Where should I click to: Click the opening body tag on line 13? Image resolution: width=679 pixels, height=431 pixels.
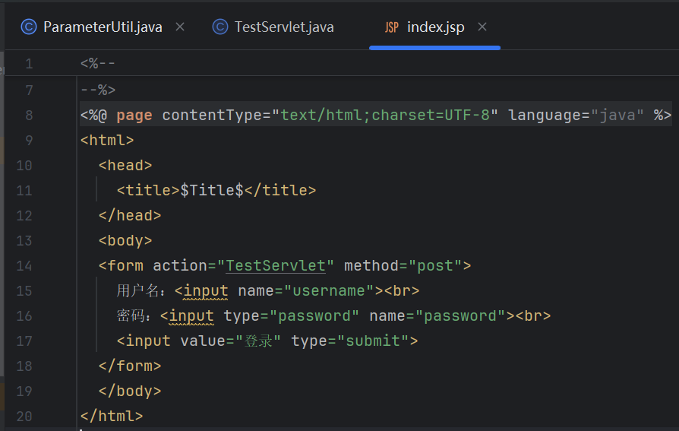(125, 241)
